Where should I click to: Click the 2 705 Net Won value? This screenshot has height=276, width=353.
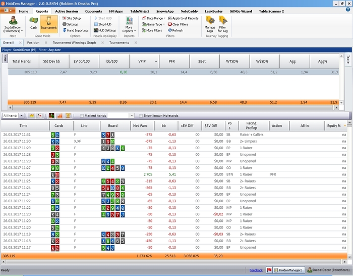[x=148, y=174]
